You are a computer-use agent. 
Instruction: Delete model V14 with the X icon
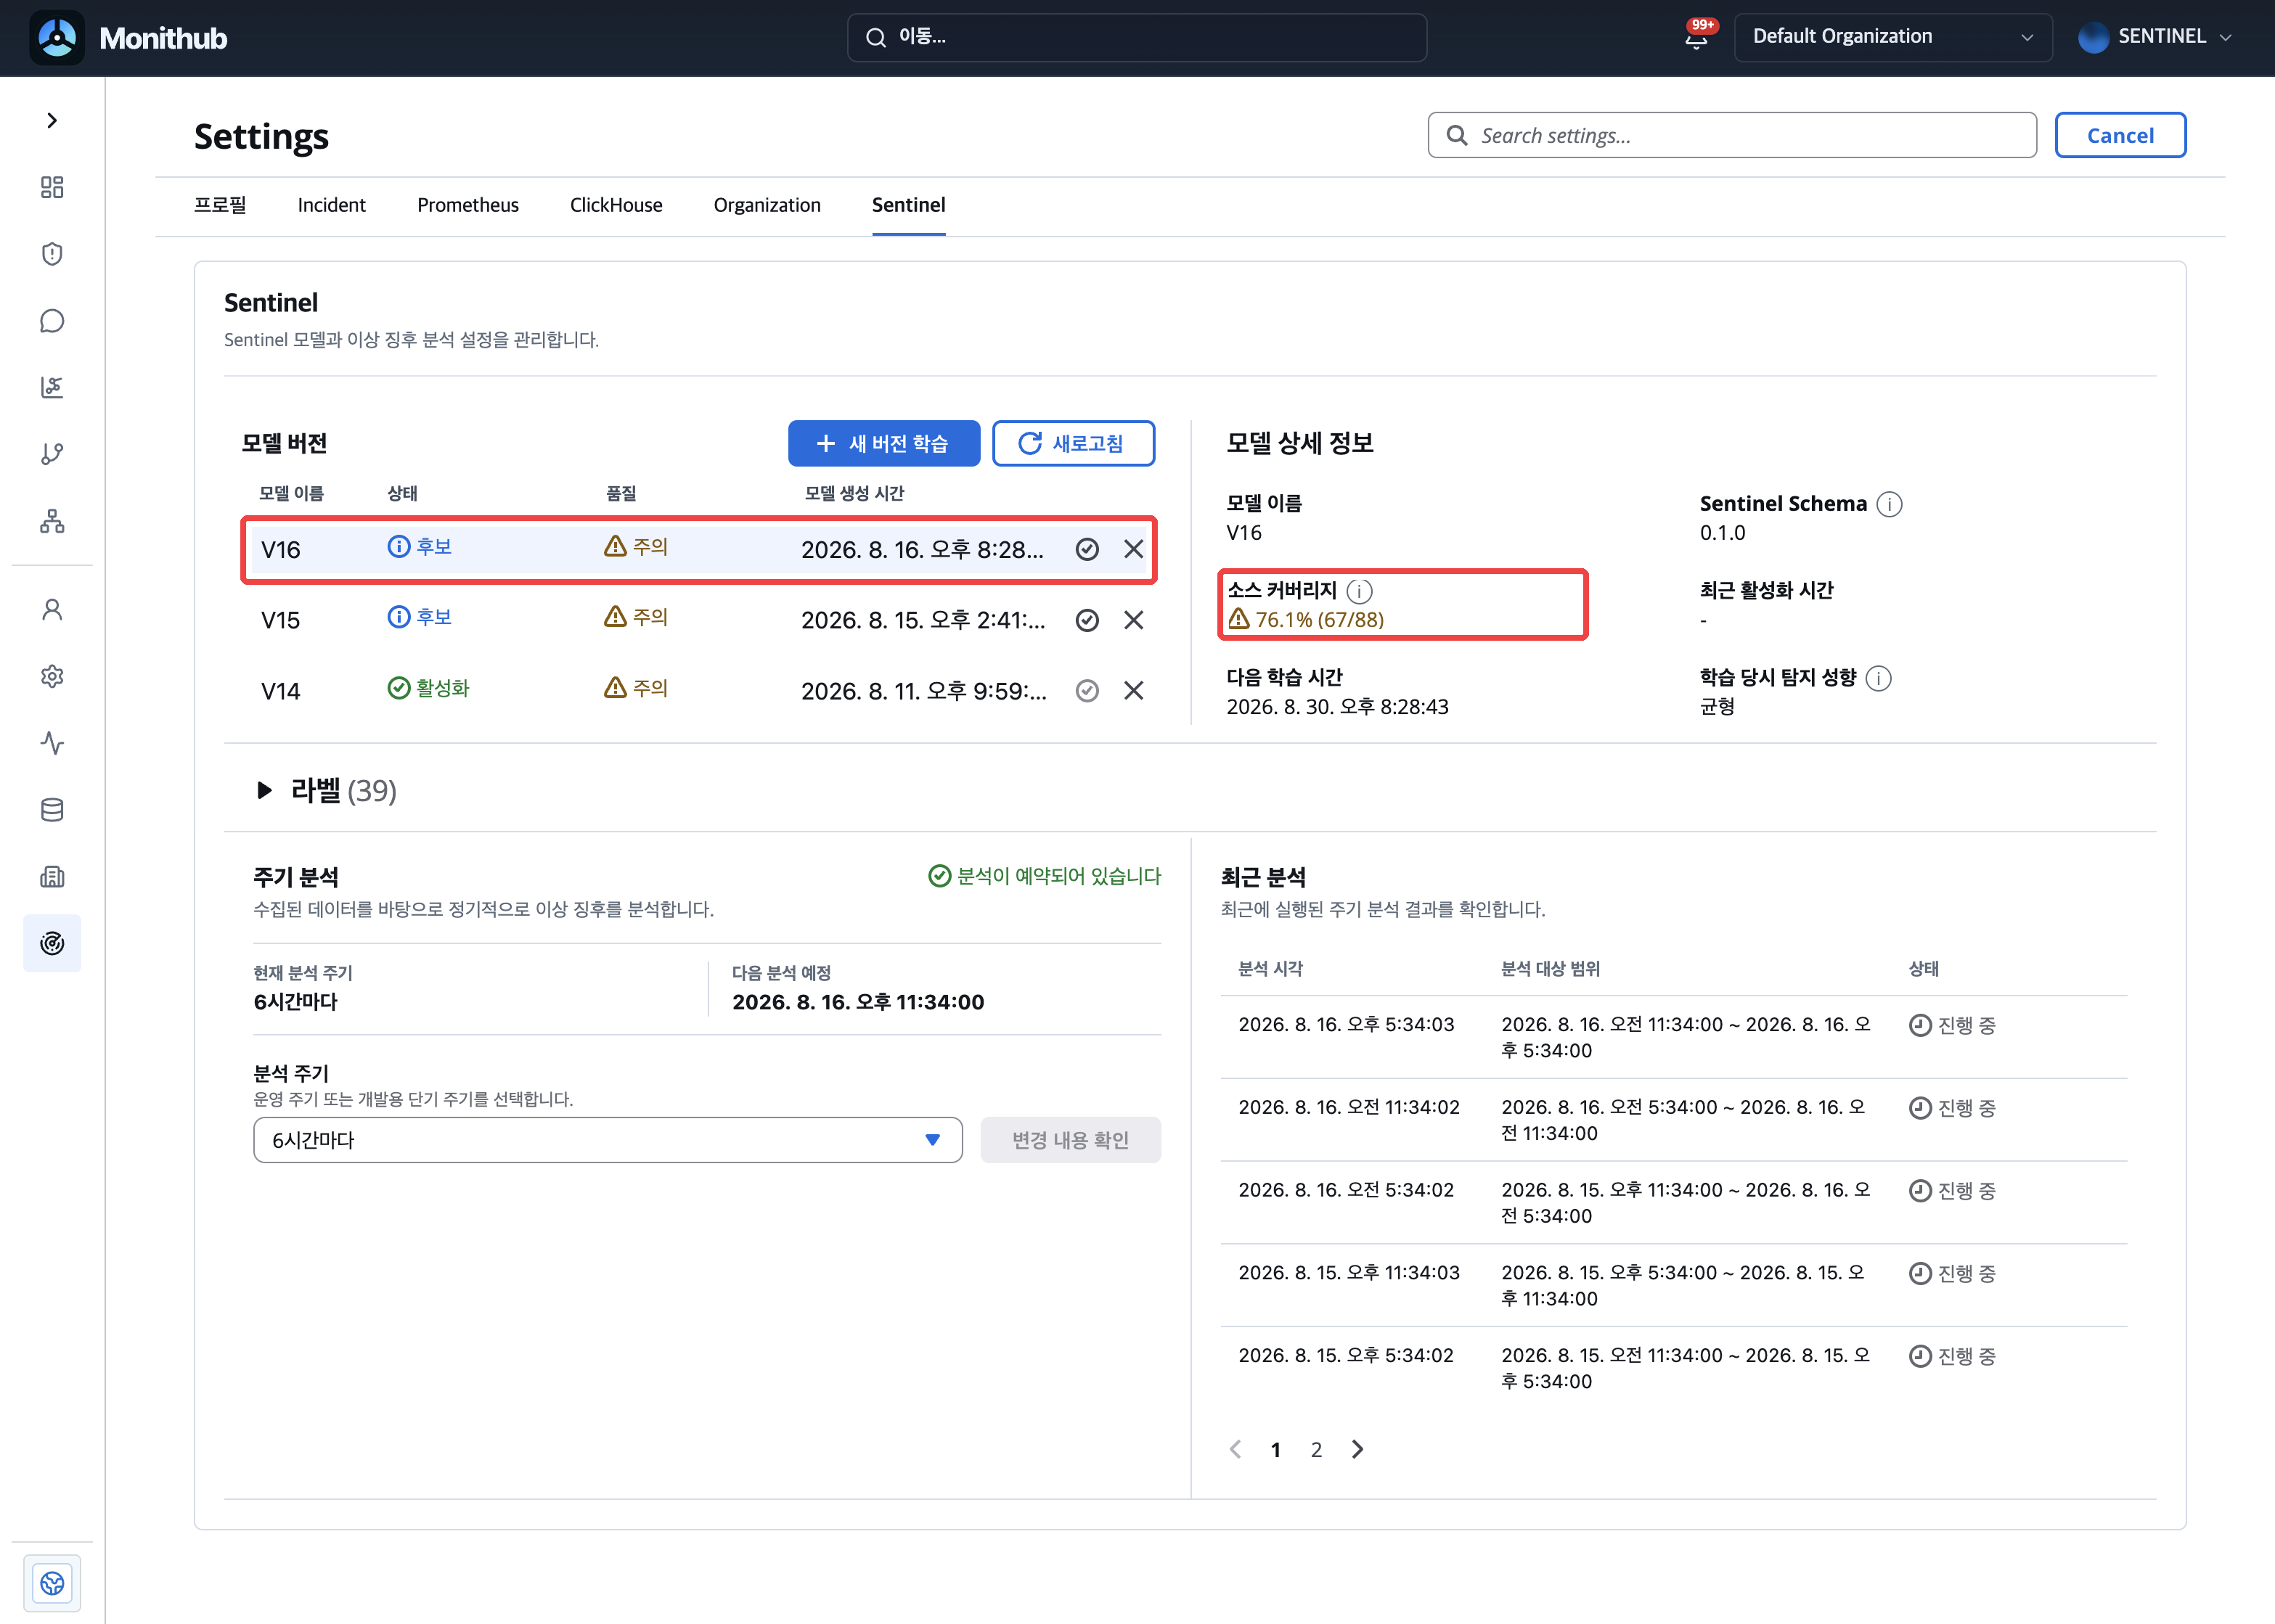click(x=1133, y=691)
